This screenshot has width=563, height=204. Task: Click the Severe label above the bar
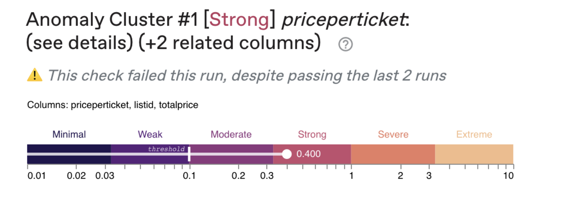[393, 135]
